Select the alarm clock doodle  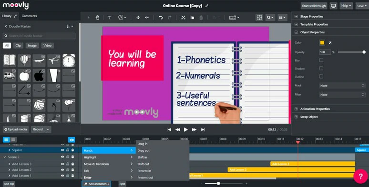click(69, 60)
